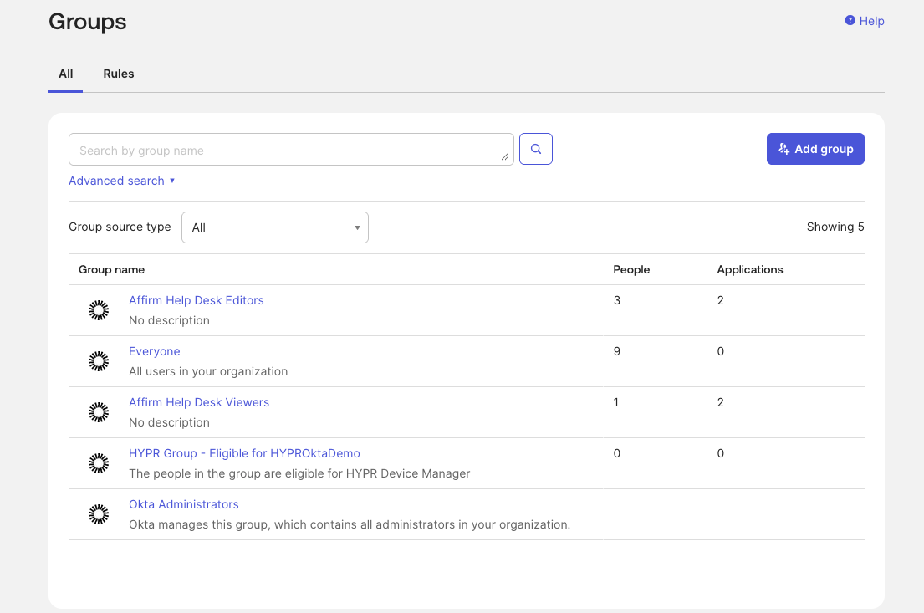Click the Help question mark icon

pos(850,21)
